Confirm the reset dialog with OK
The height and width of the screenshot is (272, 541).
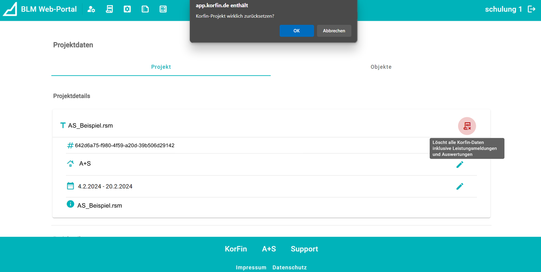click(x=296, y=31)
